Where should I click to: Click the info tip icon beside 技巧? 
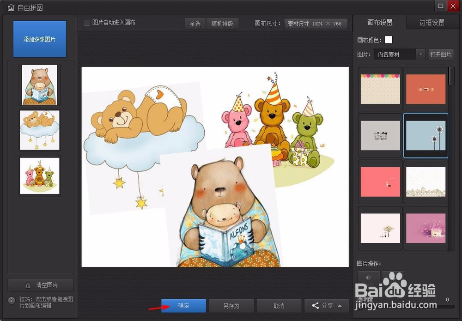pyautogui.click(x=12, y=300)
